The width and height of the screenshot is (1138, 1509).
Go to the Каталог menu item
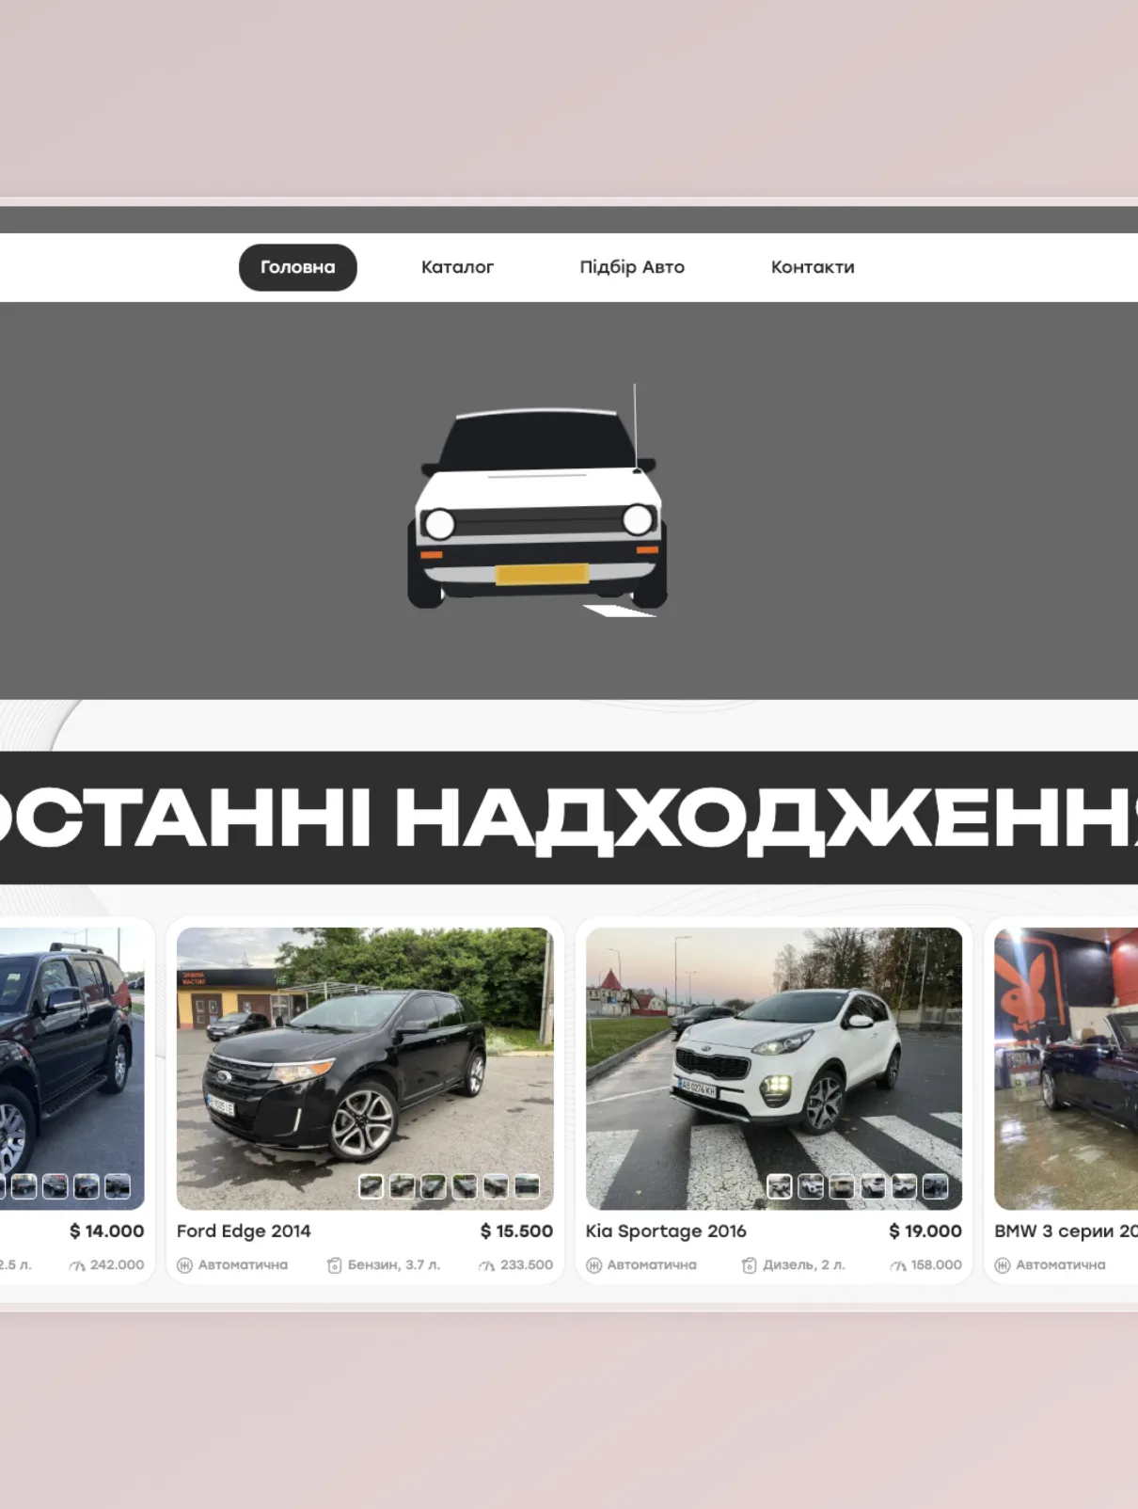click(x=457, y=267)
